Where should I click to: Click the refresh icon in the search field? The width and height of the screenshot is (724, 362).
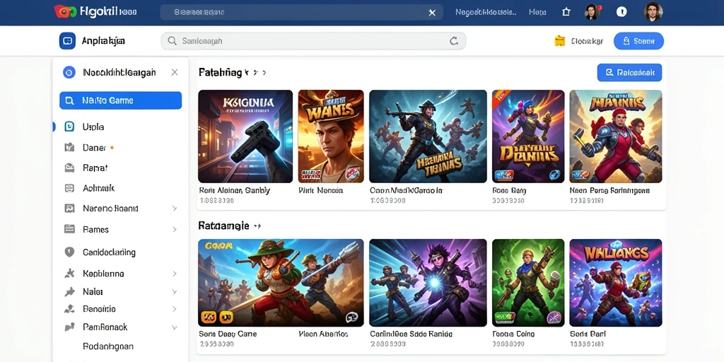pyautogui.click(x=454, y=40)
